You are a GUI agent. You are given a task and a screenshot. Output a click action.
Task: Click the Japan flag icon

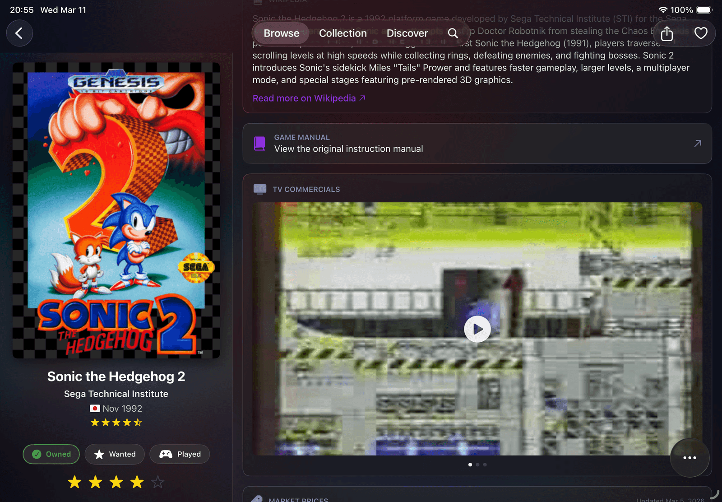95,409
